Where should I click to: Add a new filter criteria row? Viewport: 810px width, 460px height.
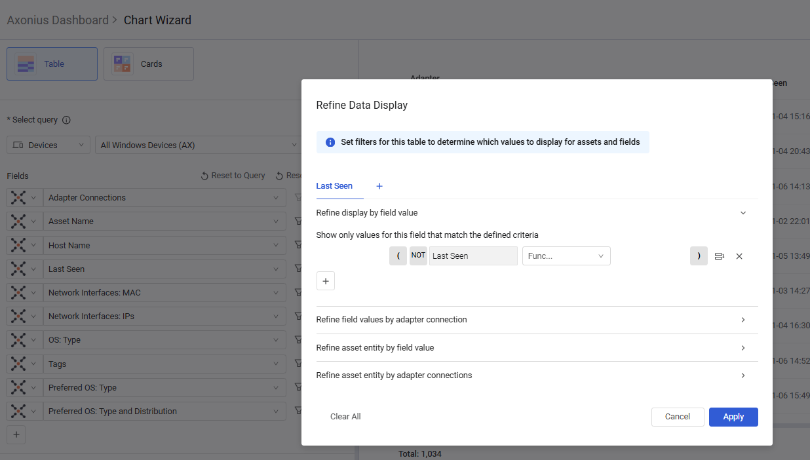click(x=326, y=281)
